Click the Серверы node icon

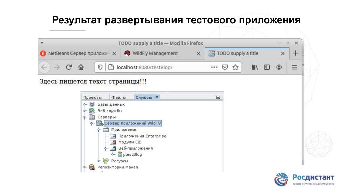tap(92, 117)
